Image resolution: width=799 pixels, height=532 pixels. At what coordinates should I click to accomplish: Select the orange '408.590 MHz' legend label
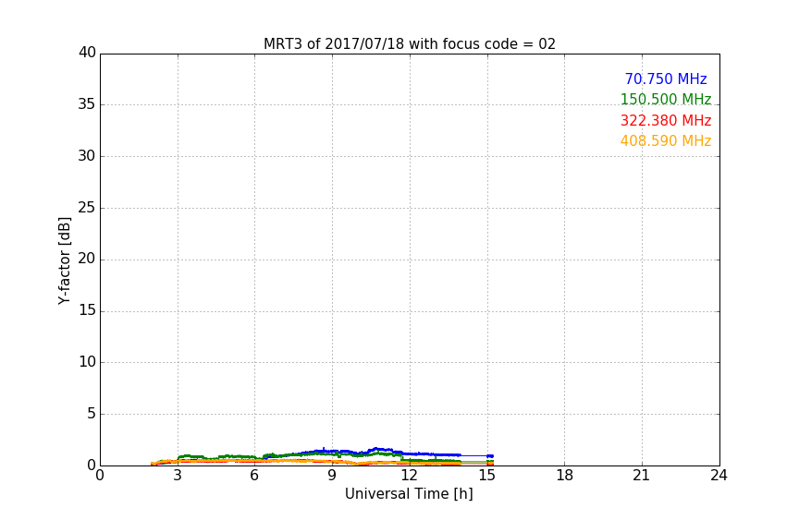[666, 141]
